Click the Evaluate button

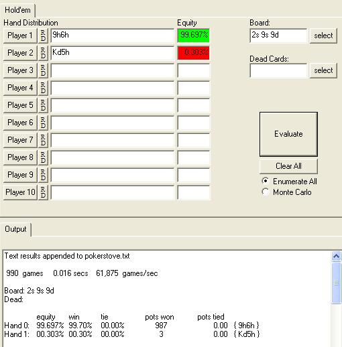[288, 134]
